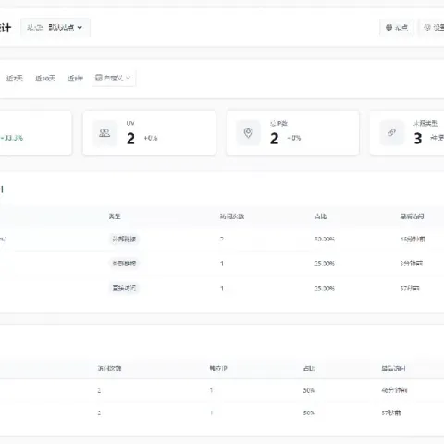Click the 占比 header in source table
444x444 pixels.
[321, 216]
